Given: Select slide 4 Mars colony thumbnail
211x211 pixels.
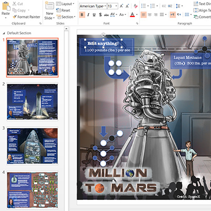Looking at the screenshot, I should tap(32, 190).
